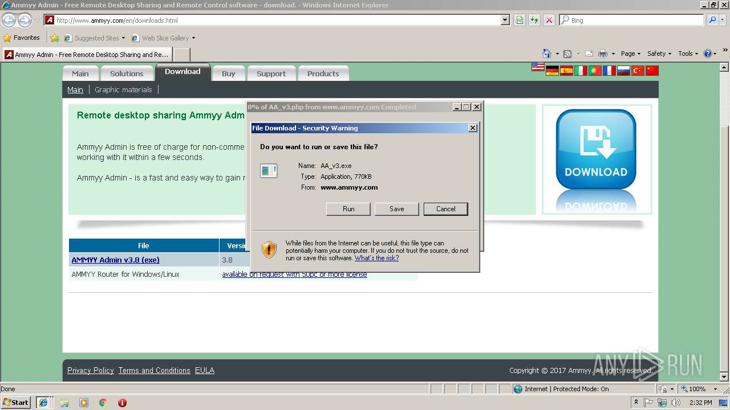Click the What's the risk? link
The width and height of the screenshot is (730, 410).
coord(376,258)
